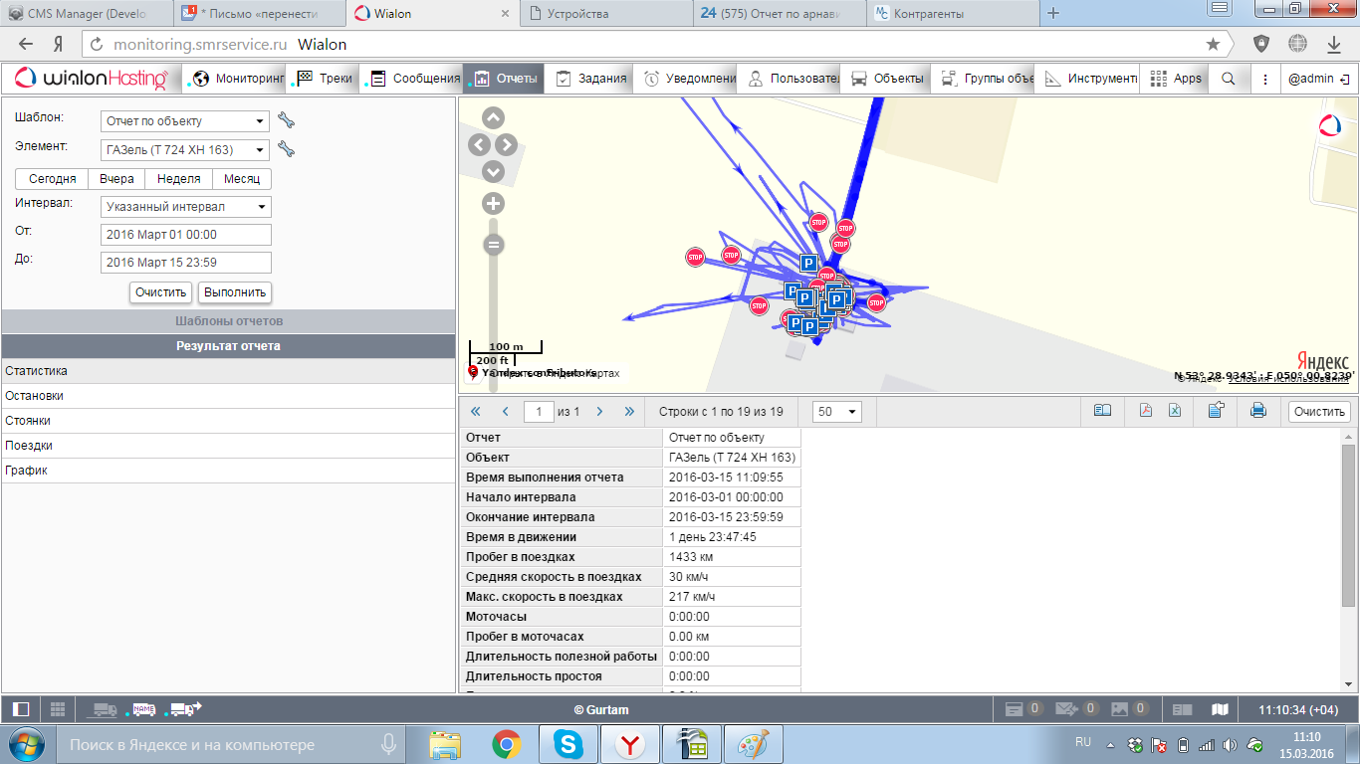Pan the map up with the arrow
The height and width of the screenshot is (764, 1360).
pyautogui.click(x=493, y=118)
